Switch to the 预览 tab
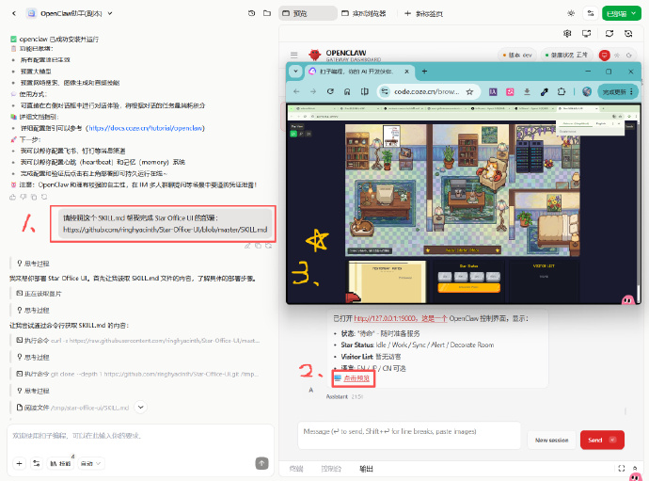Image resolution: width=649 pixels, height=481 pixels. 308,13
